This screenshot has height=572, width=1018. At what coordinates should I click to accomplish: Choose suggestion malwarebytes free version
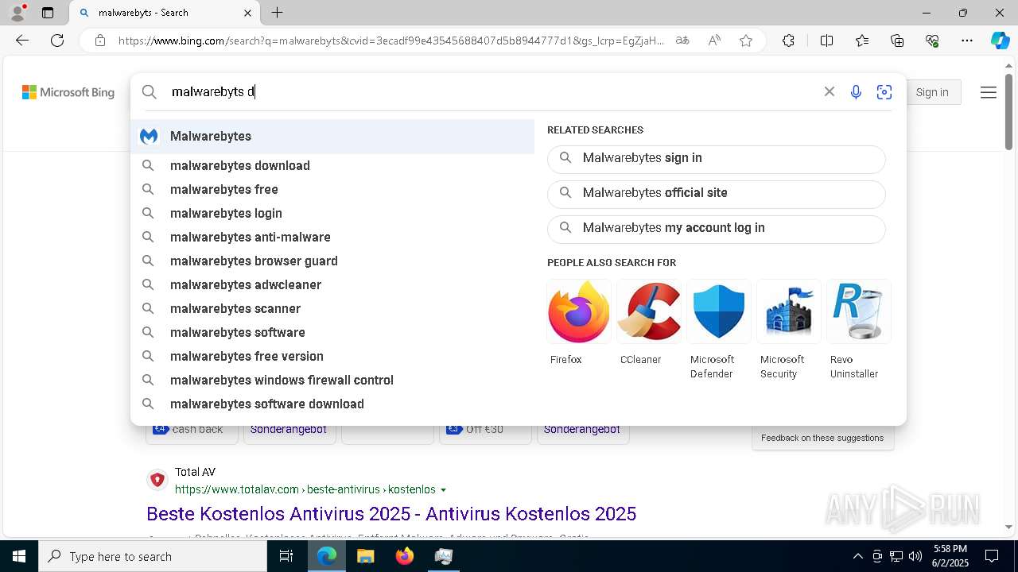pos(332,356)
